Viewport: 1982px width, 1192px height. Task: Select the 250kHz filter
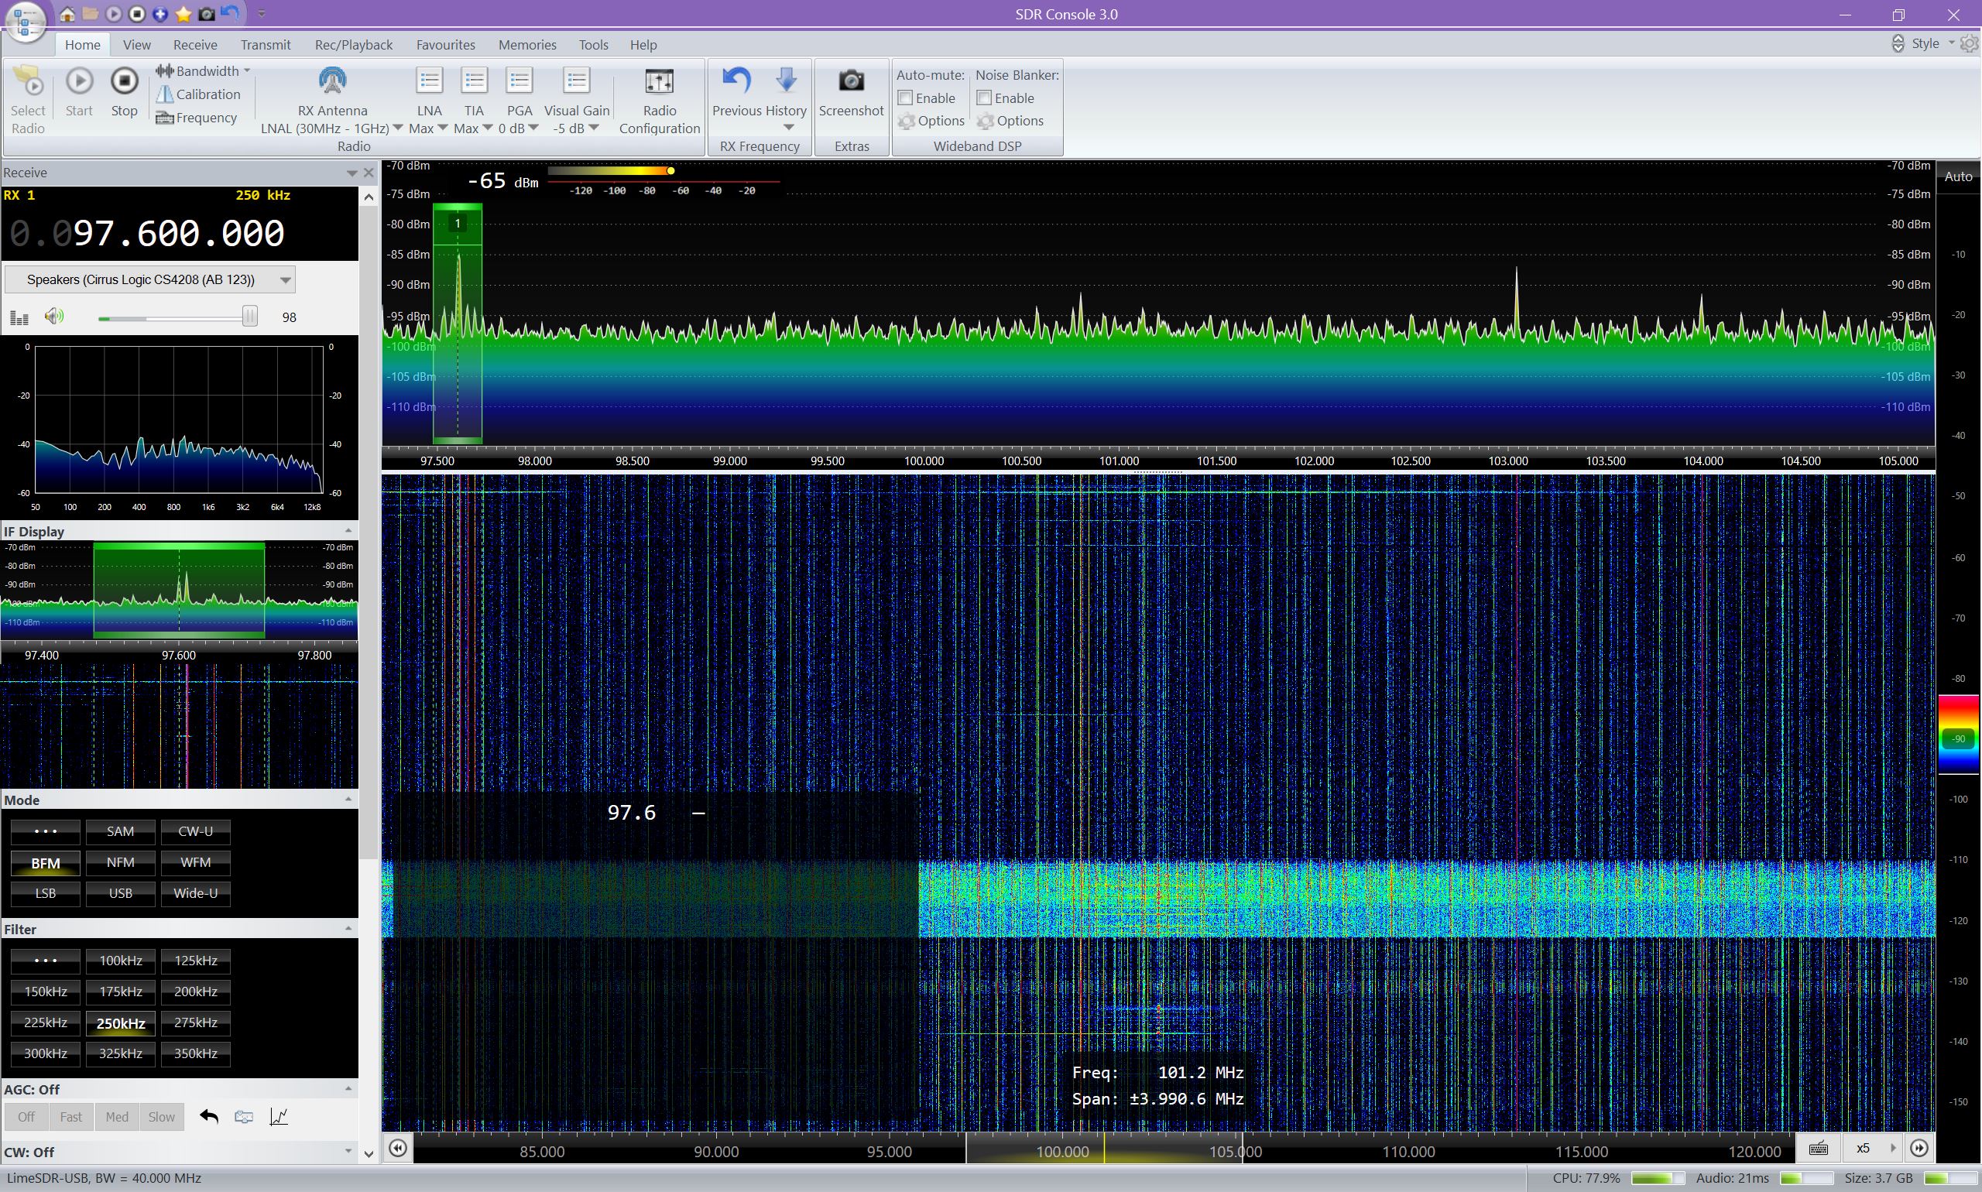tap(121, 1022)
